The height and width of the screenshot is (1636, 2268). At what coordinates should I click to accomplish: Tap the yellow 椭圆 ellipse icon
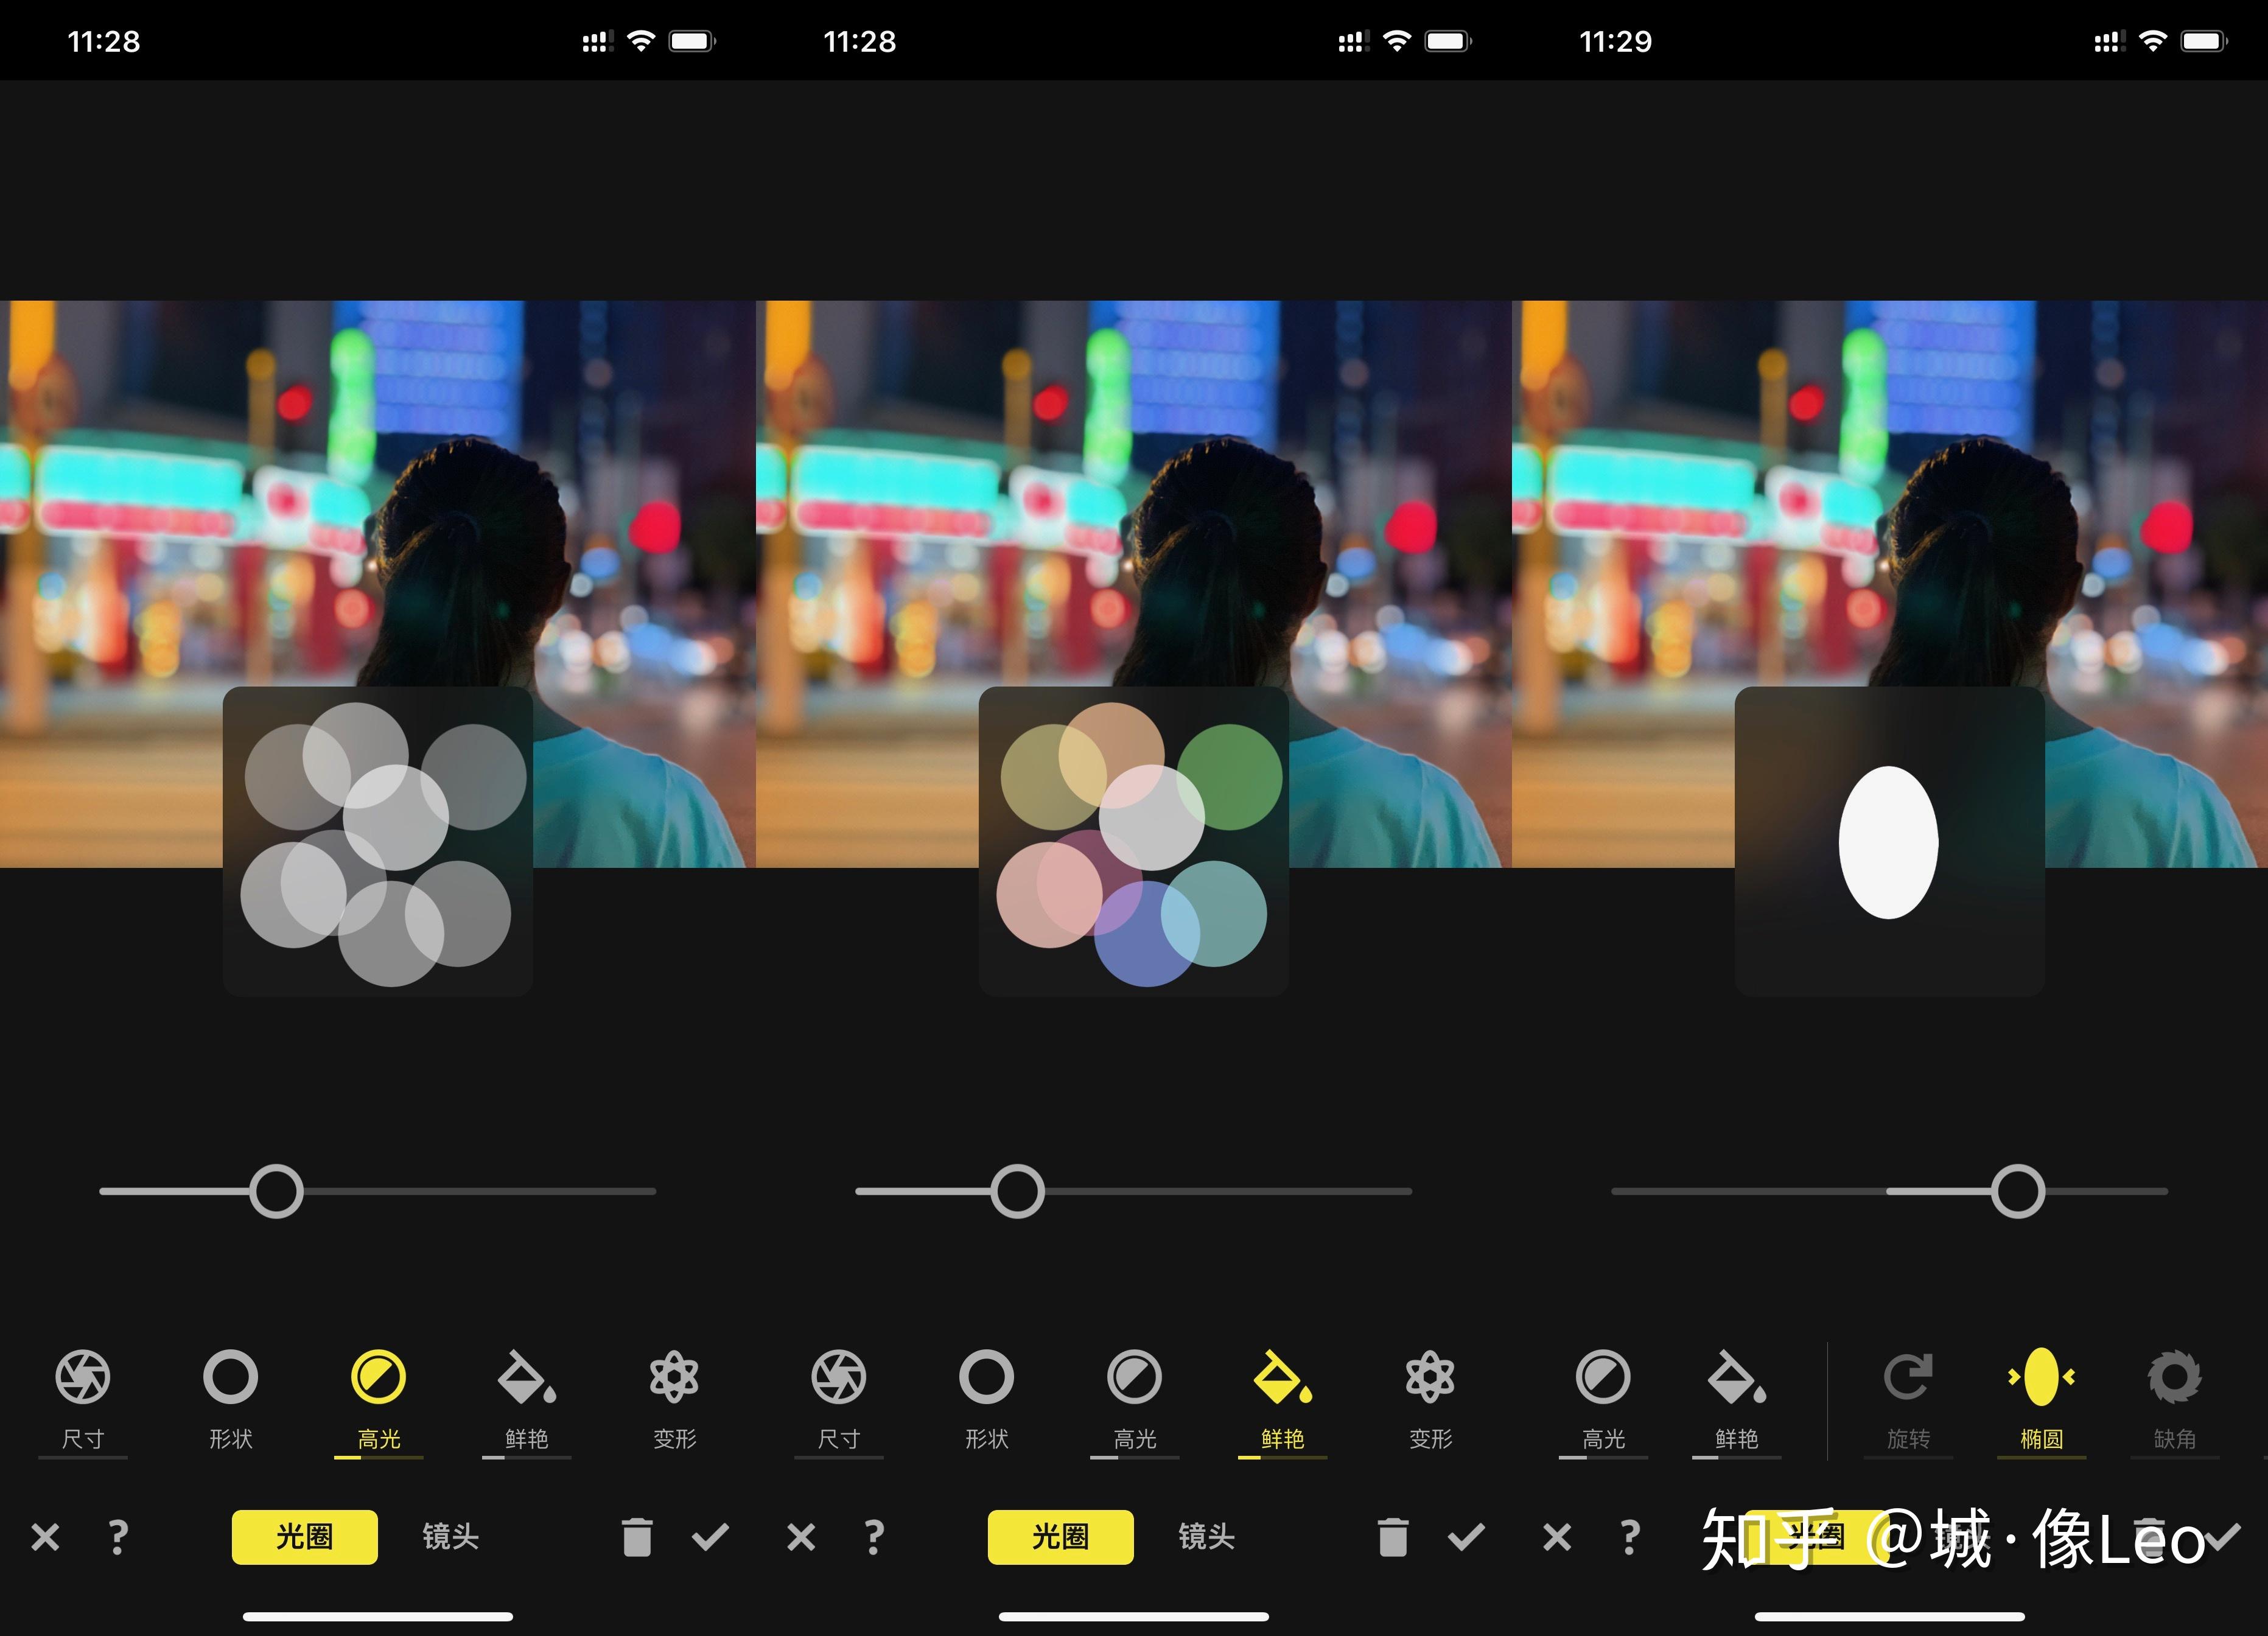pyautogui.click(x=2041, y=1378)
